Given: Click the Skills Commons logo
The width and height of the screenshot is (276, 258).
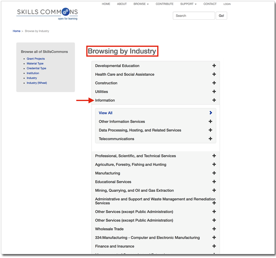Looking at the screenshot, I should [x=47, y=14].
